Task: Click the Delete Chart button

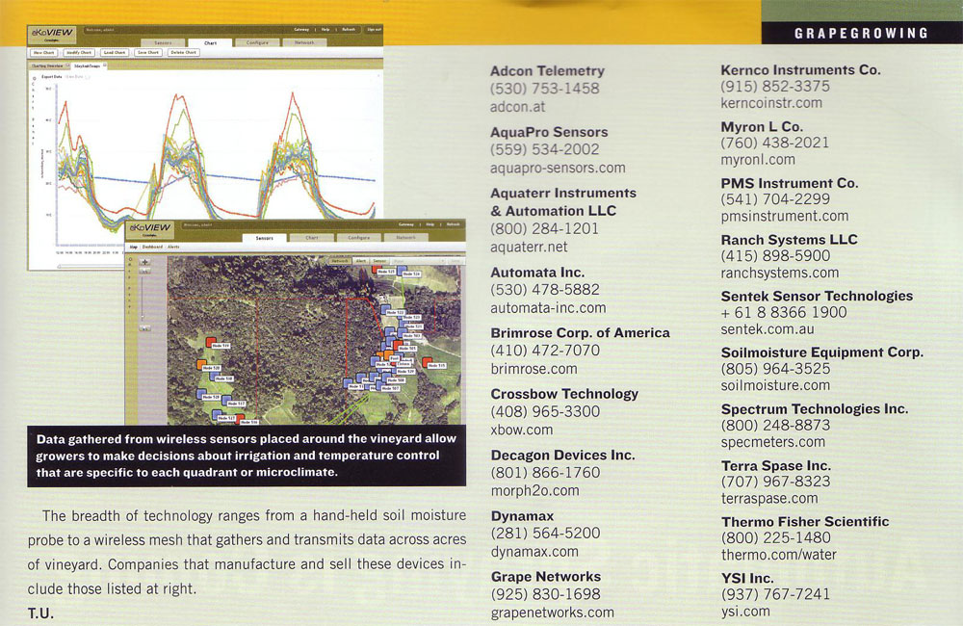Action: (184, 53)
